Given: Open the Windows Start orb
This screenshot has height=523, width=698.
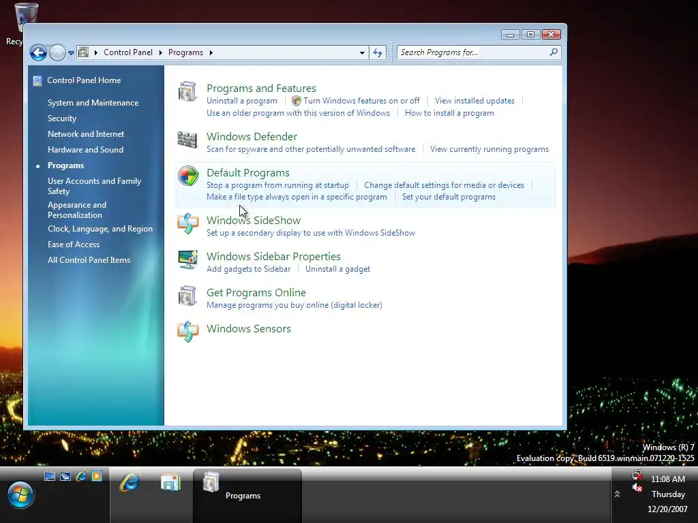Looking at the screenshot, I should tap(20, 494).
